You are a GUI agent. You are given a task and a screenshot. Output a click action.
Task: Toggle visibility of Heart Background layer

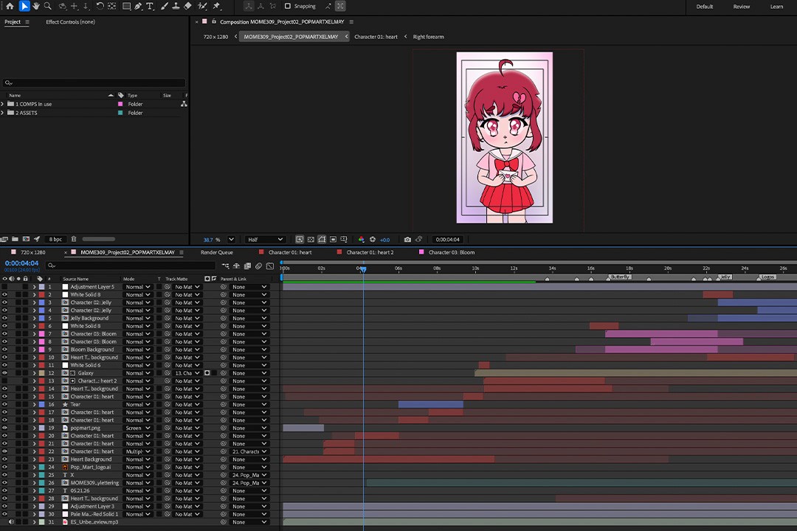coord(4,459)
